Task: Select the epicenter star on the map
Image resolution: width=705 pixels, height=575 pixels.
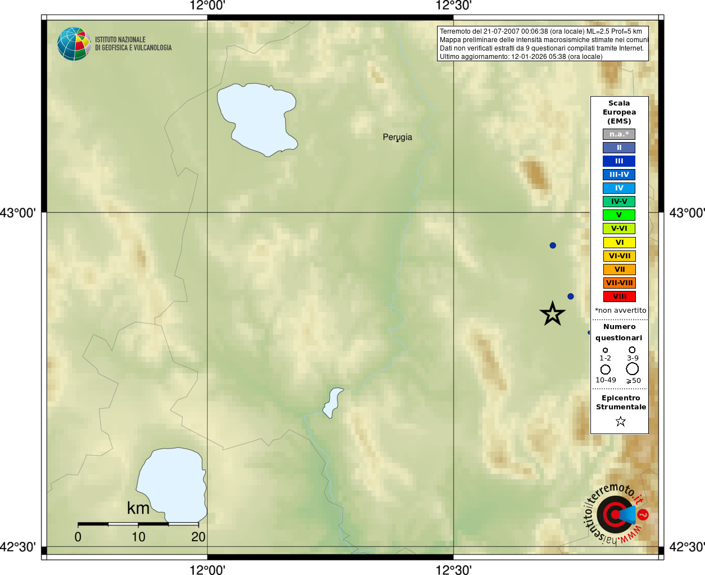Action: pyautogui.click(x=552, y=314)
